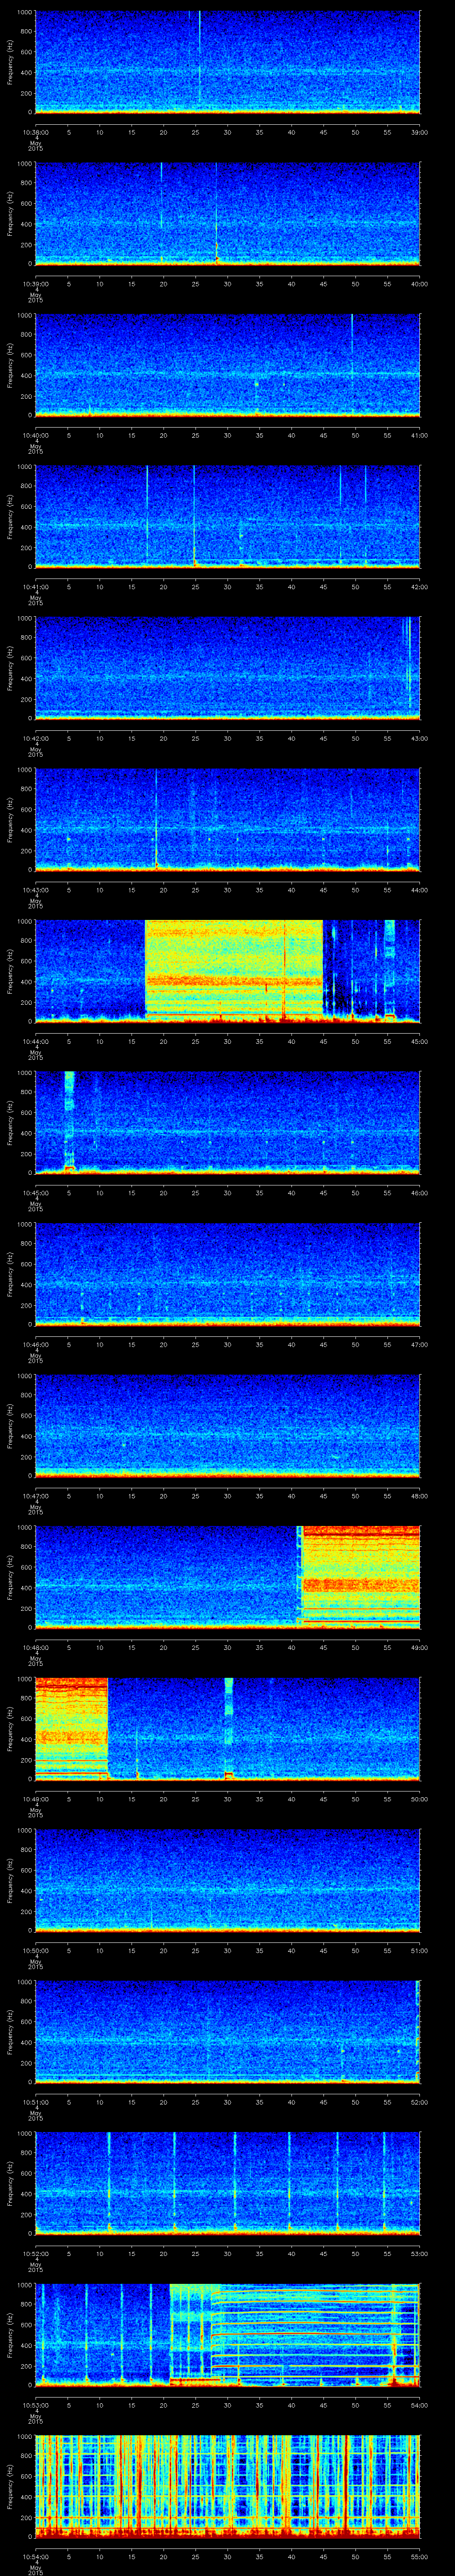Open the spectrogram panel starting at 10:42:00
The width and height of the screenshot is (455, 2576).
pos(228,668)
